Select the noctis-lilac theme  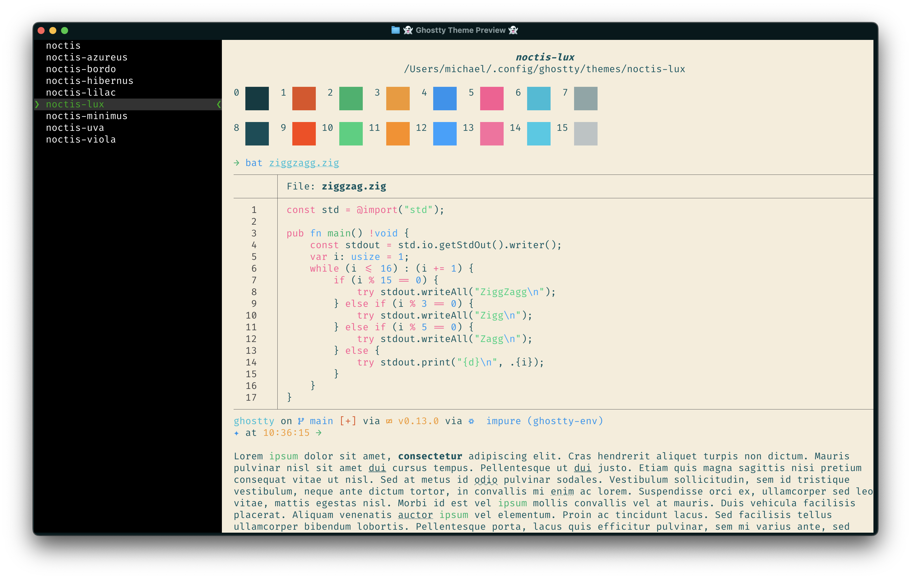pyautogui.click(x=81, y=92)
